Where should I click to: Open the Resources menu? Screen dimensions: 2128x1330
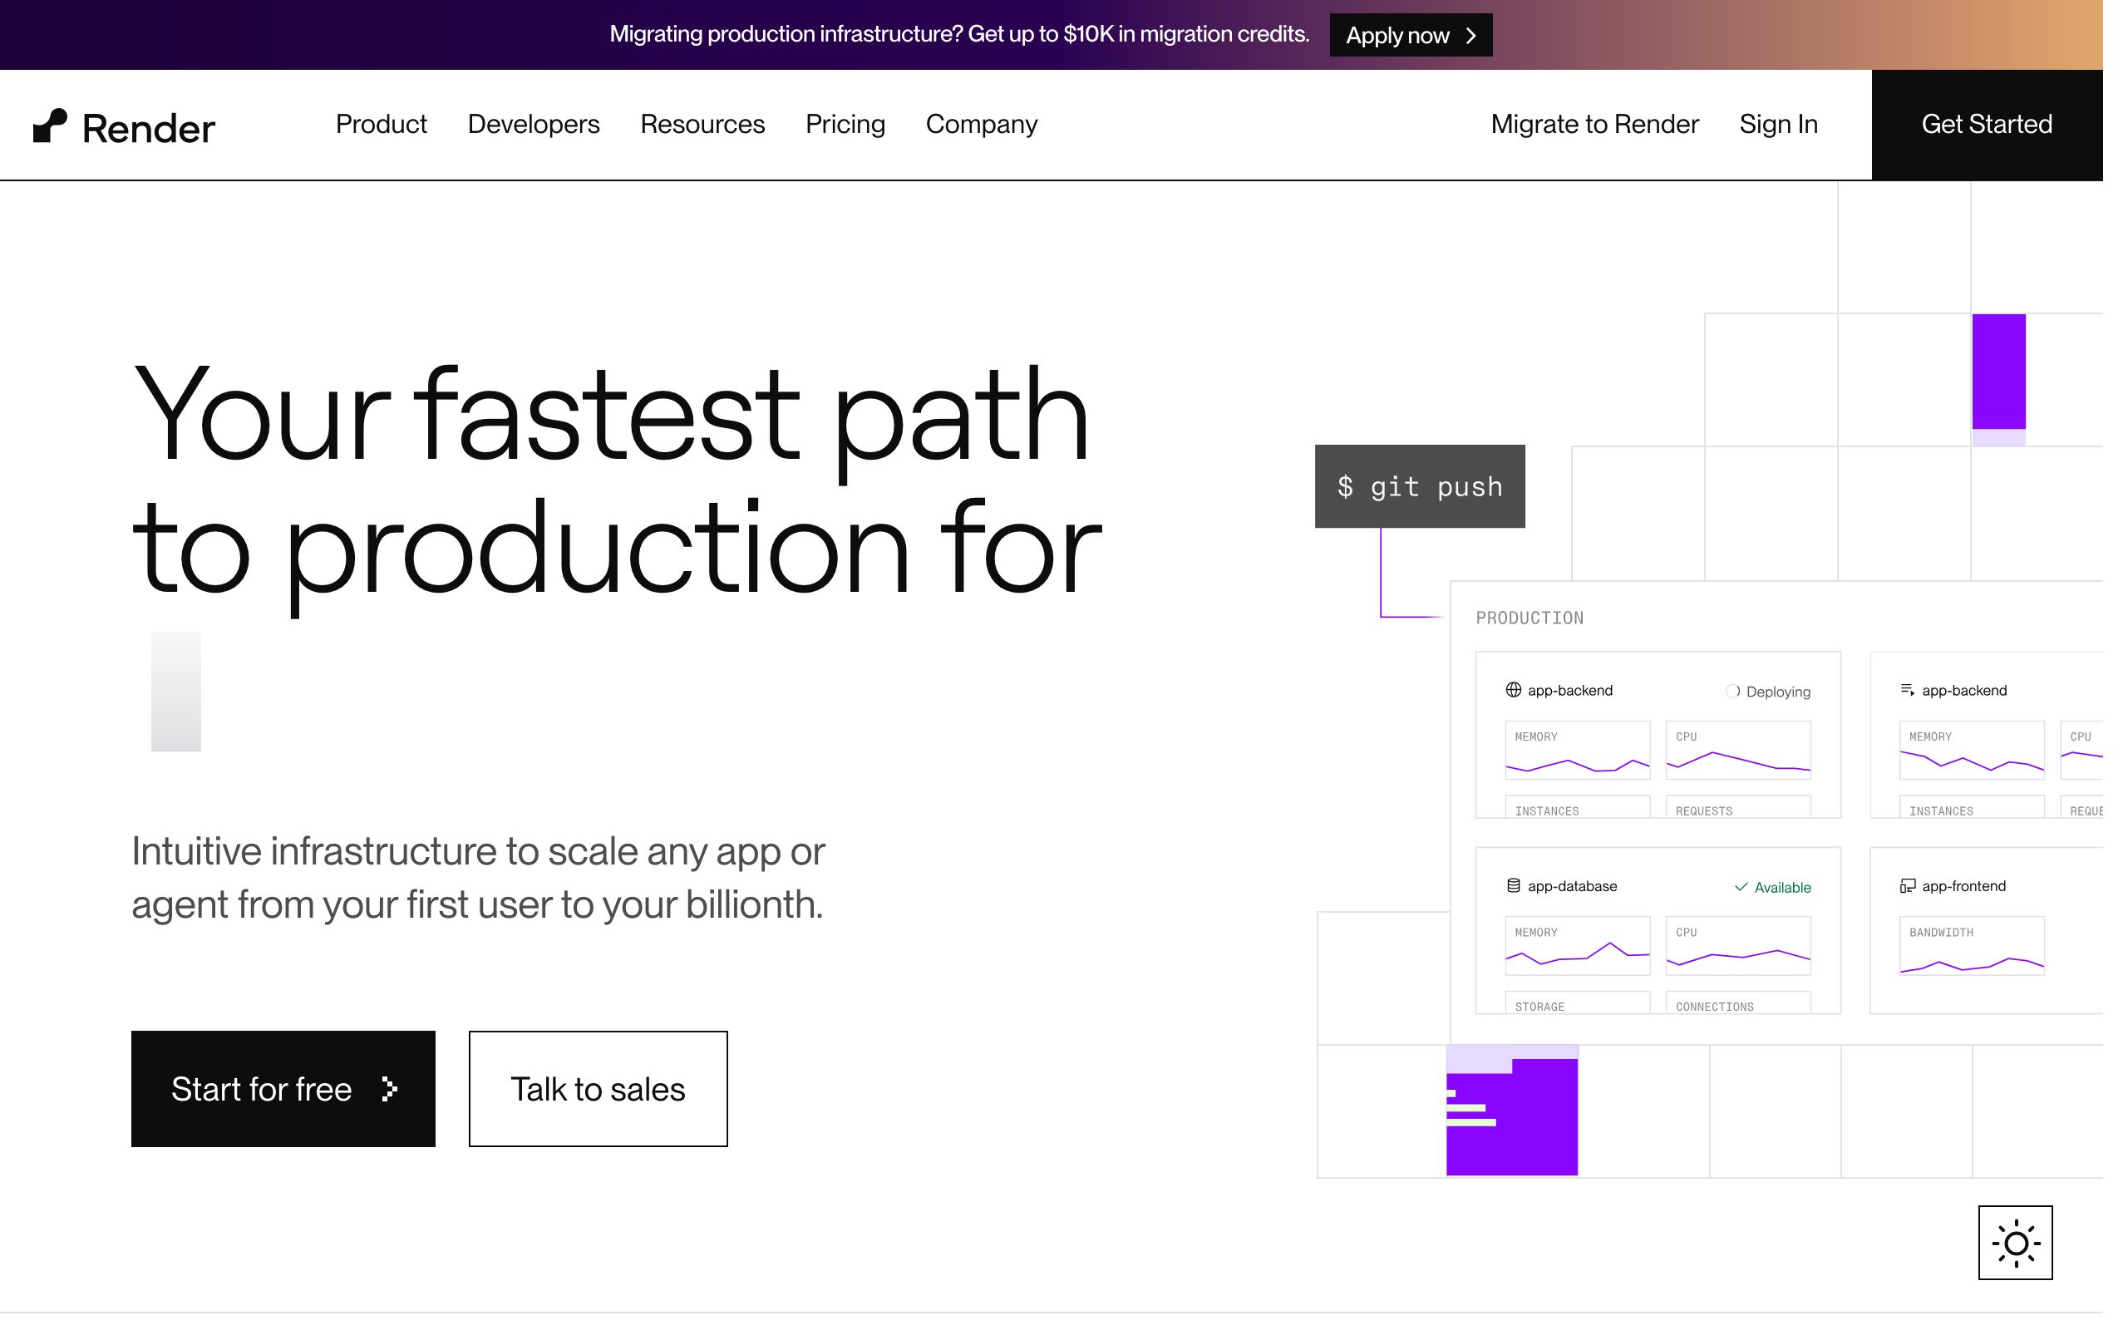(702, 124)
